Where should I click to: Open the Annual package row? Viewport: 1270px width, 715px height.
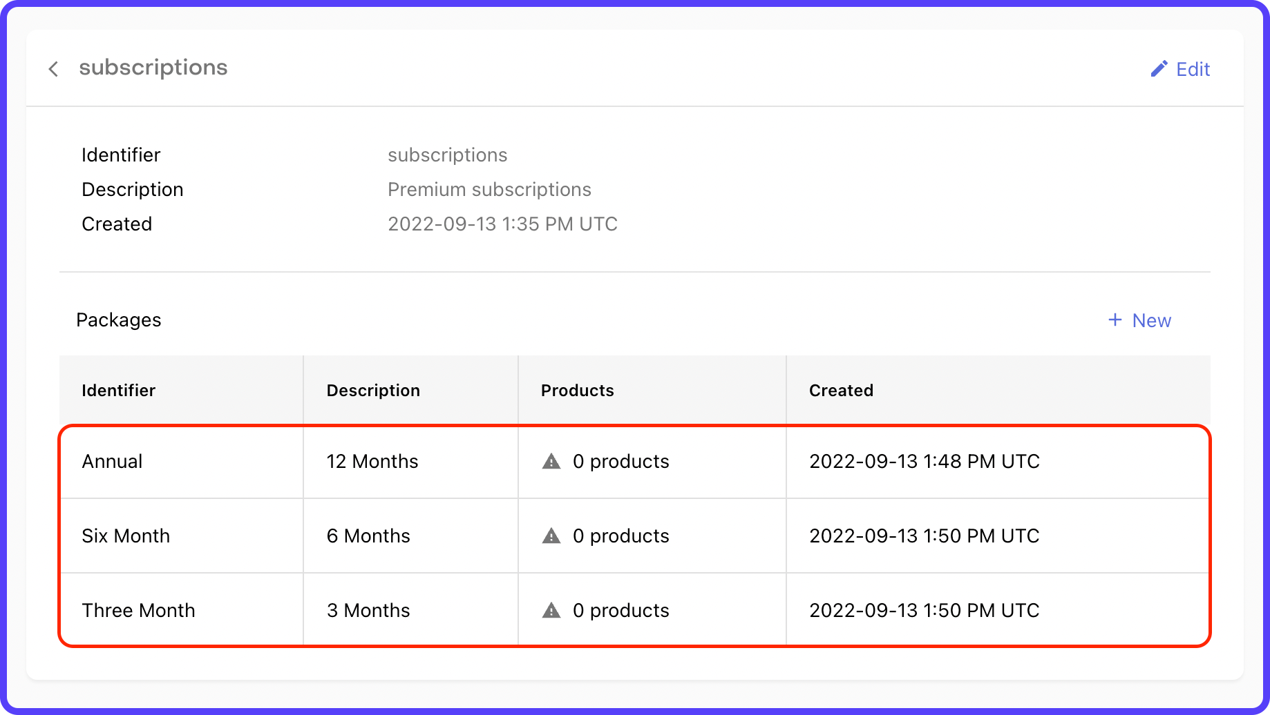tap(113, 461)
